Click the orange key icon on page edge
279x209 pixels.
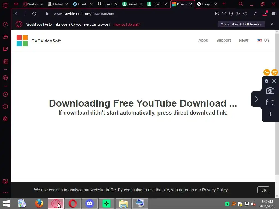(x=266, y=72)
